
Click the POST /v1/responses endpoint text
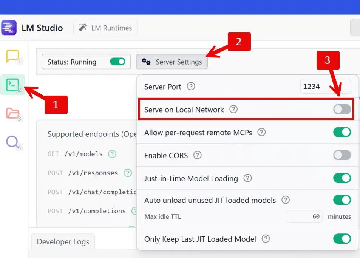pyautogui.click(x=83, y=173)
